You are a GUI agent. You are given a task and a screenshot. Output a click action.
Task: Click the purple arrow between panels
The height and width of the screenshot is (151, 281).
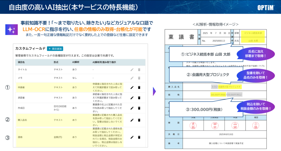(154, 91)
